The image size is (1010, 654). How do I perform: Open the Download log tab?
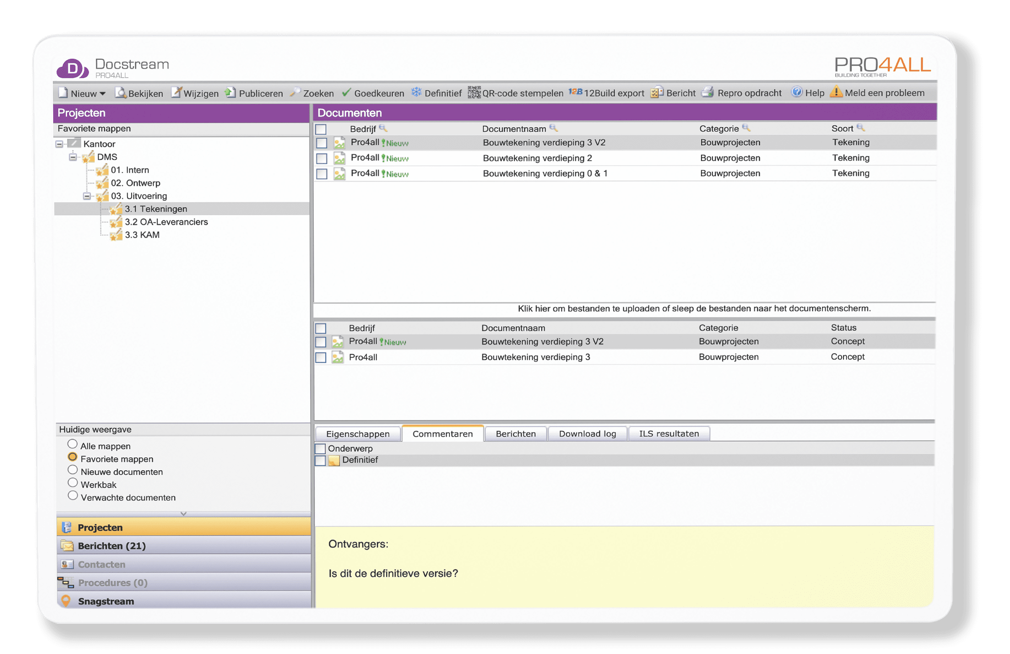tap(587, 434)
